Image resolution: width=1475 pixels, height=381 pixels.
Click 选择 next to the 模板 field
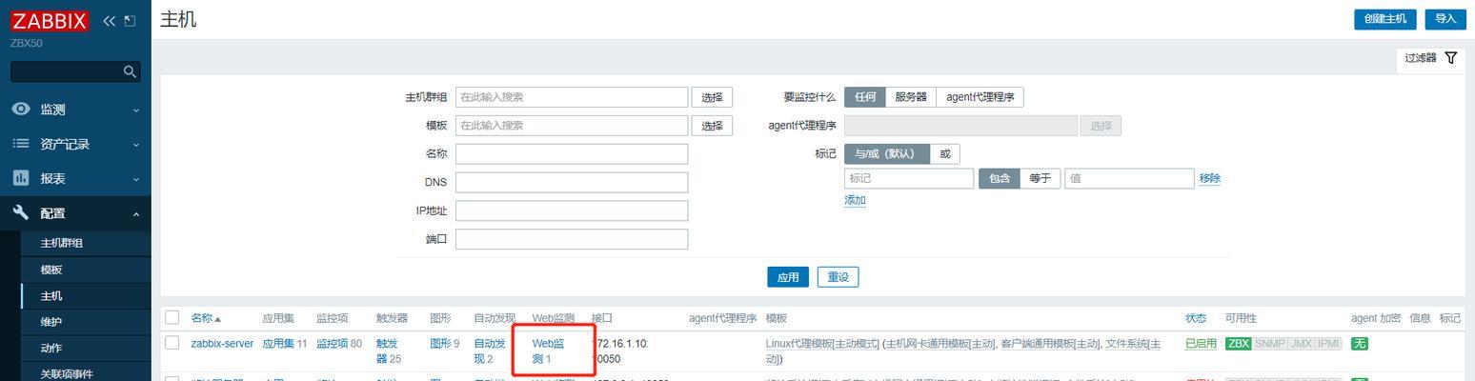tap(712, 126)
